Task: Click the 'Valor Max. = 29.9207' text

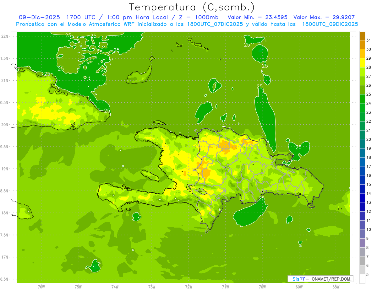Action: tap(324, 17)
